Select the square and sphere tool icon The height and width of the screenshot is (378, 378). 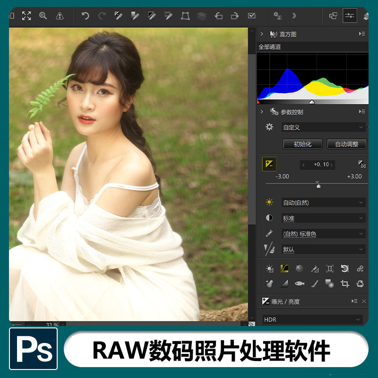[329, 283]
